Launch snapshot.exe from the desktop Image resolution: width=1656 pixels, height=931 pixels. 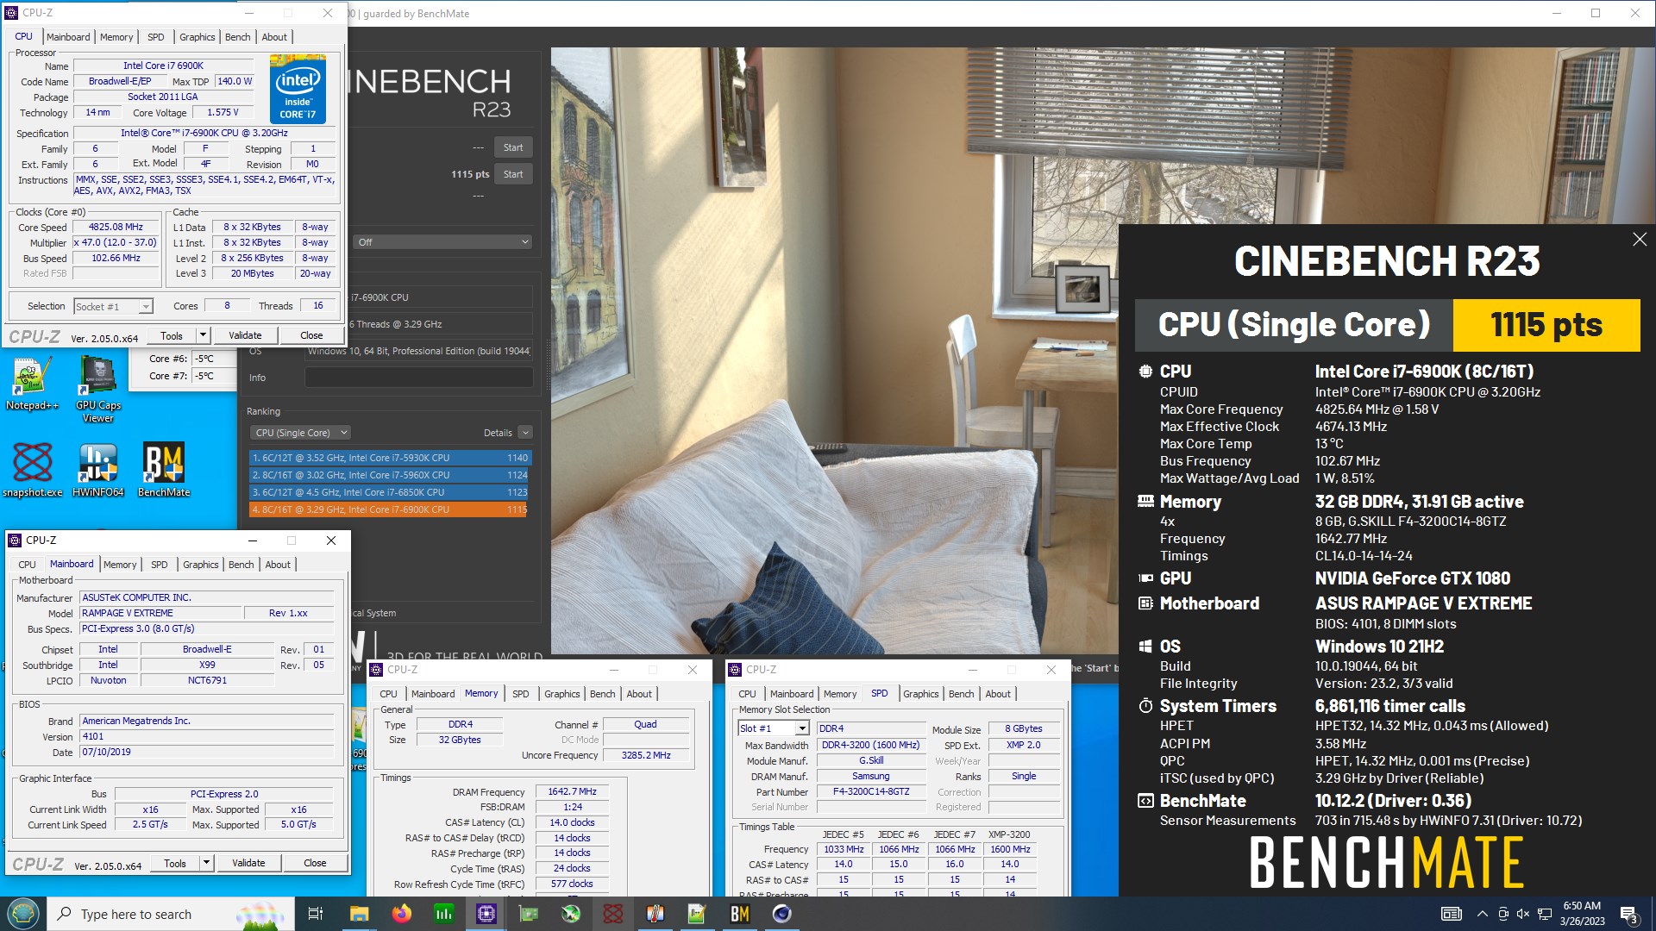click(33, 470)
